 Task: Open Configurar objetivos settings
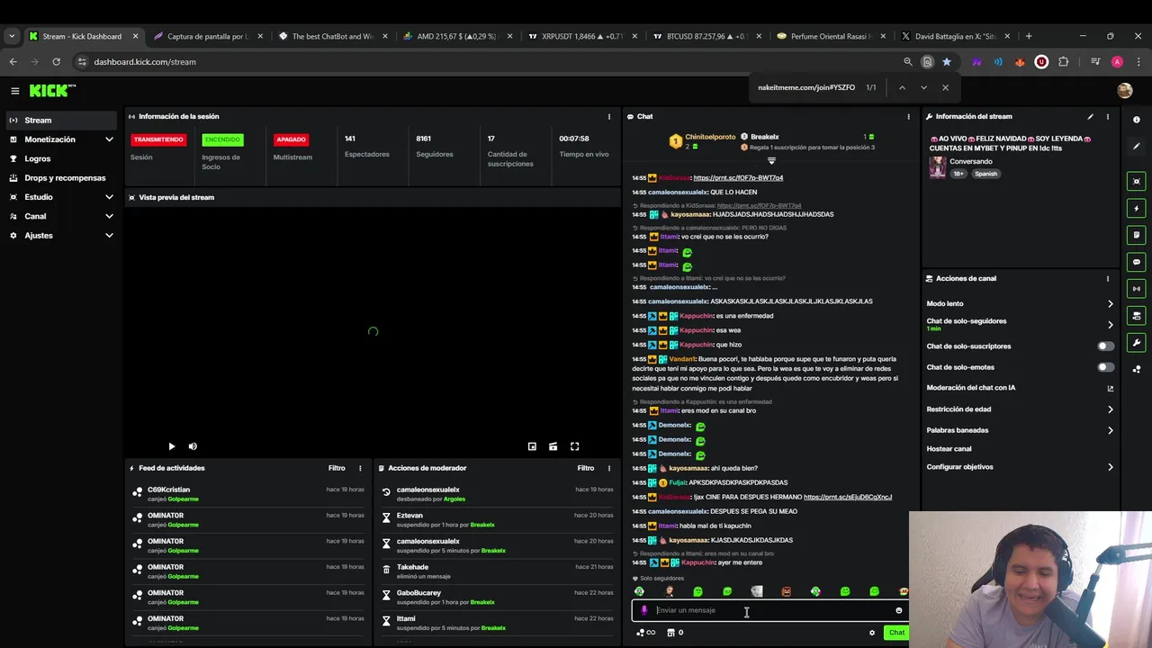pos(1020,467)
